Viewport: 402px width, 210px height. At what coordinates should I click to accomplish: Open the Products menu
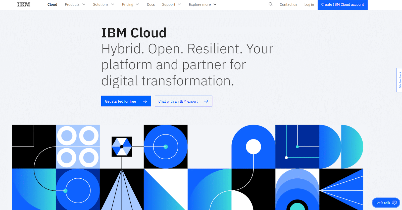pyautogui.click(x=75, y=5)
